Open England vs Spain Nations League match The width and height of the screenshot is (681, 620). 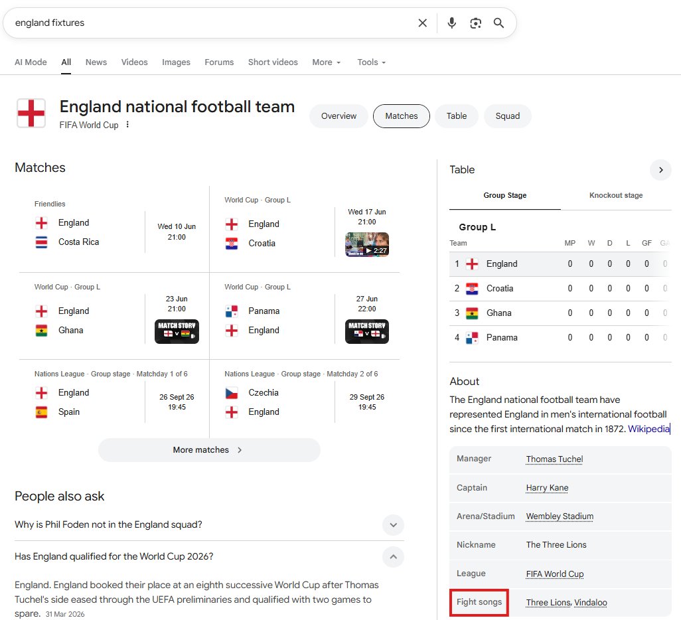click(114, 398)
